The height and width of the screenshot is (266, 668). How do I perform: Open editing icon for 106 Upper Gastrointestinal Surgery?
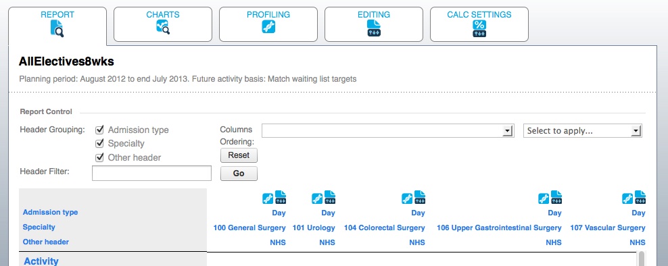pyautogui.click(x=556, y=196)
